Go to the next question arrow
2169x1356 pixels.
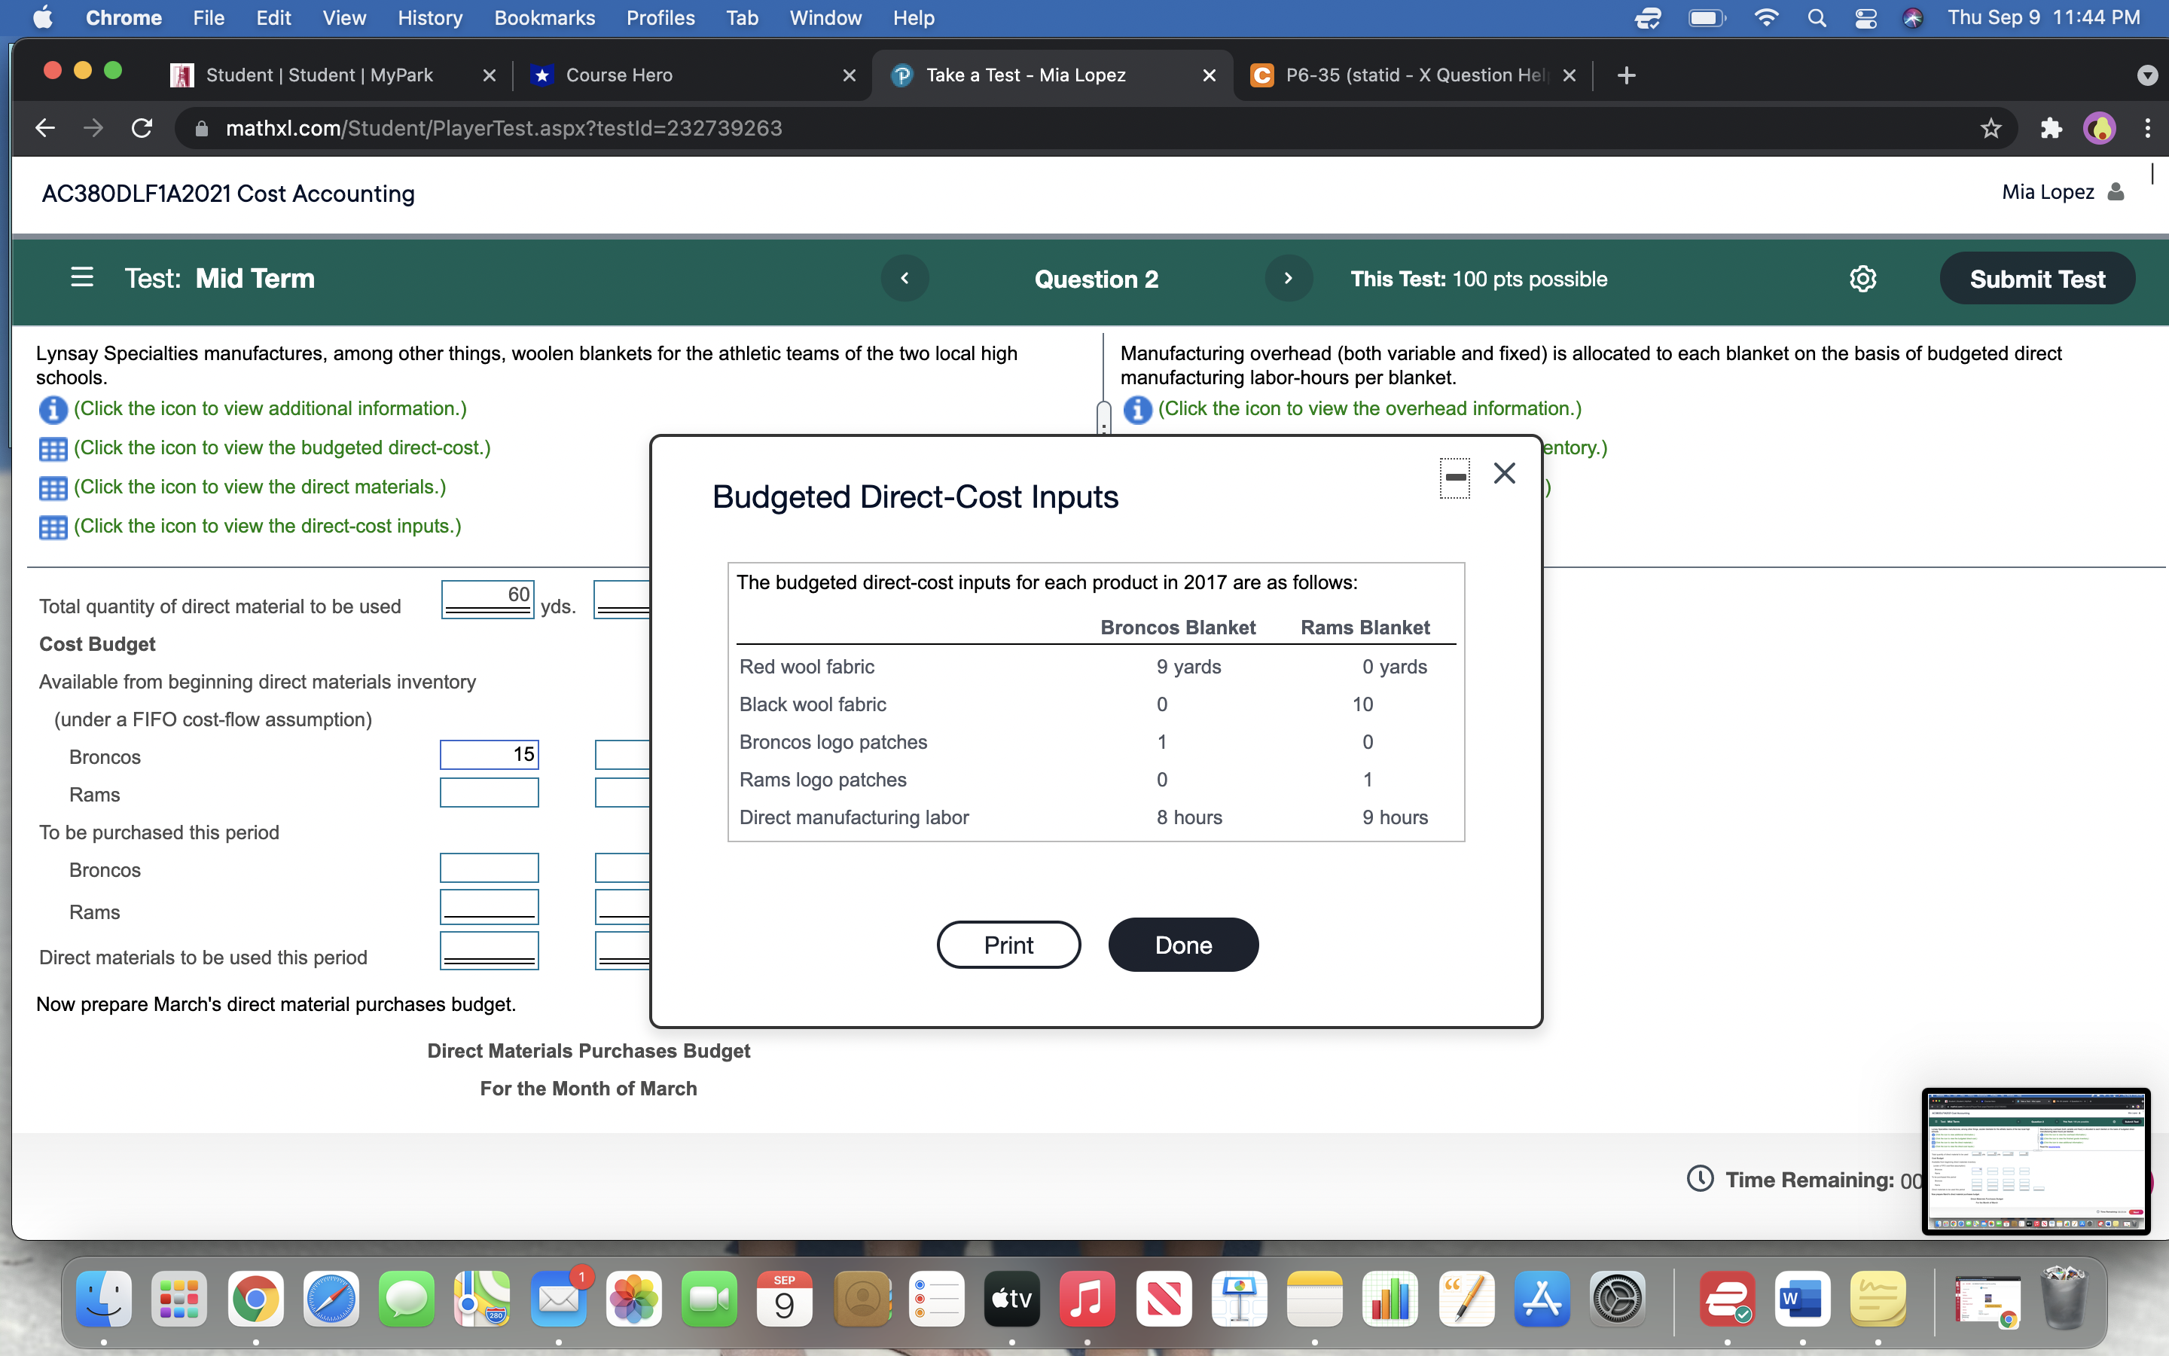pyautogui.click(x=1288, y=279)
